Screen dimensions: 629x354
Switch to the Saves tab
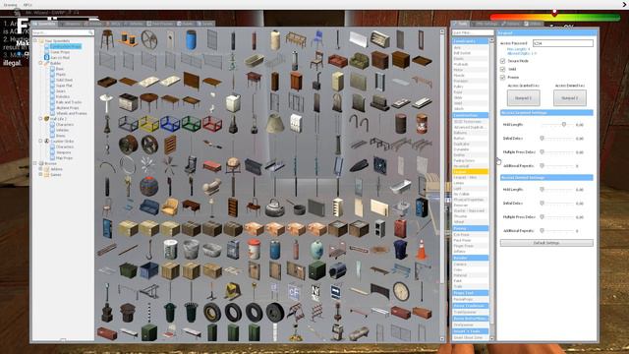205,24
